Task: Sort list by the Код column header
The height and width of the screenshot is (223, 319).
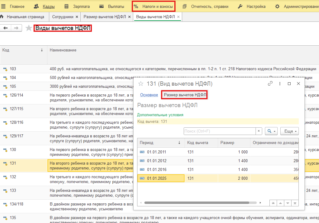Action: 24,50
